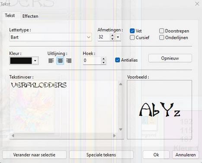This screenshot has width=202, height=163.
Task: Click text area scroll up arrow
Action: (x=121, y=84)
